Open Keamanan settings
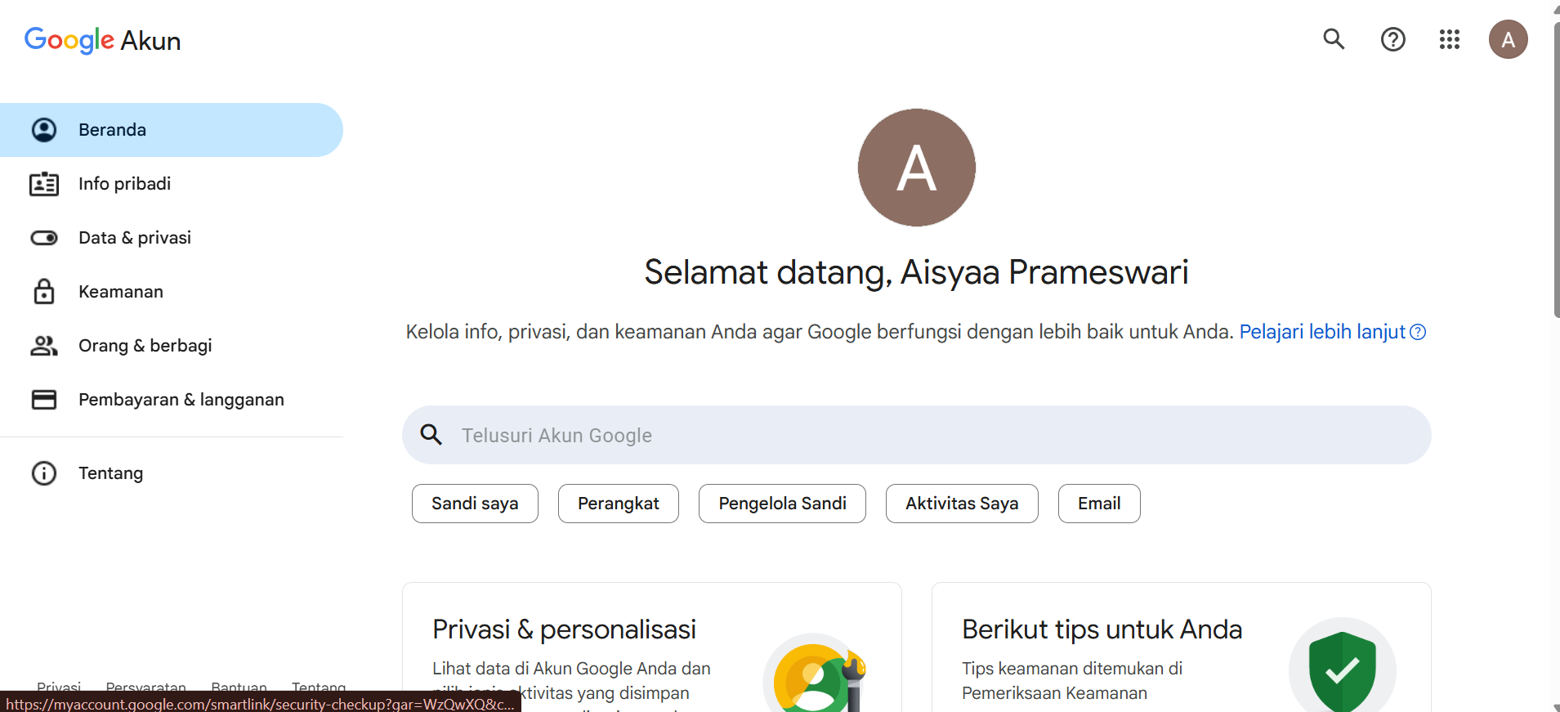The height and width of the screenshot is (712, 1560). (172, 292)
